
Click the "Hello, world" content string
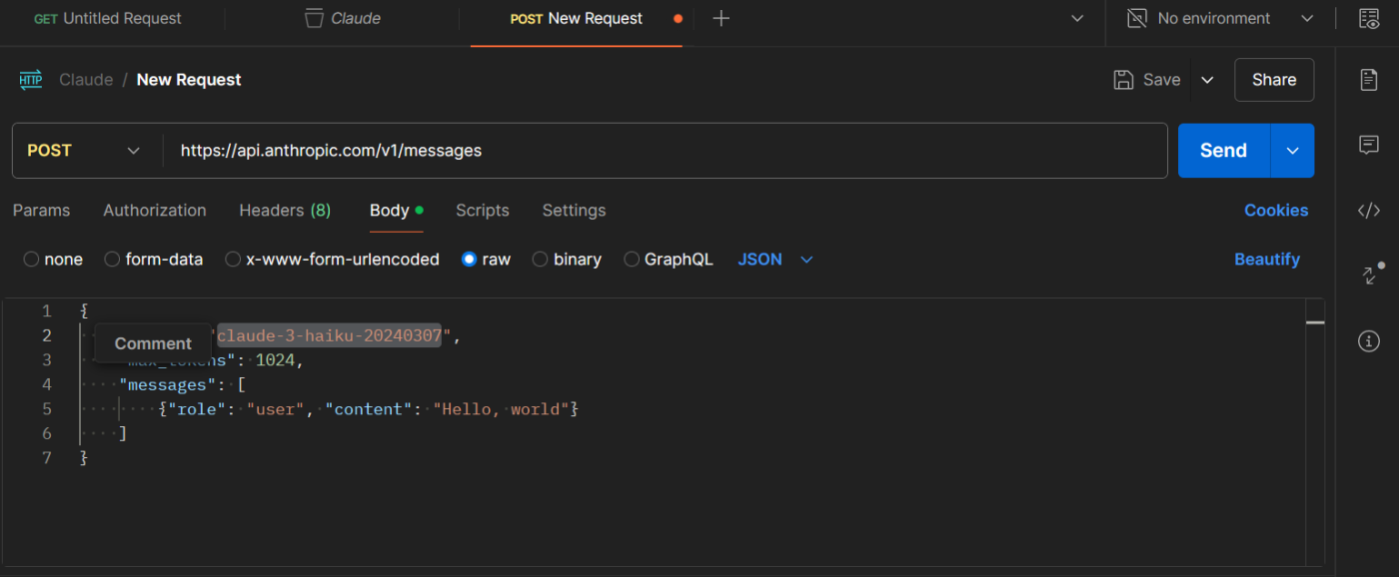(501, 409)
